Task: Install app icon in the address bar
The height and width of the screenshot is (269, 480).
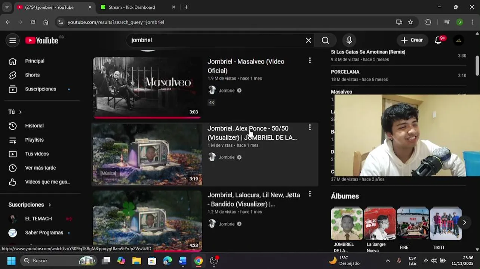Action: pos(399,22)
